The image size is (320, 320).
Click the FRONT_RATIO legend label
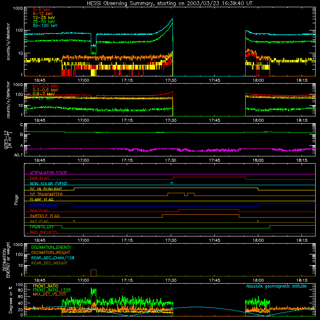click(x=46, y=286)
